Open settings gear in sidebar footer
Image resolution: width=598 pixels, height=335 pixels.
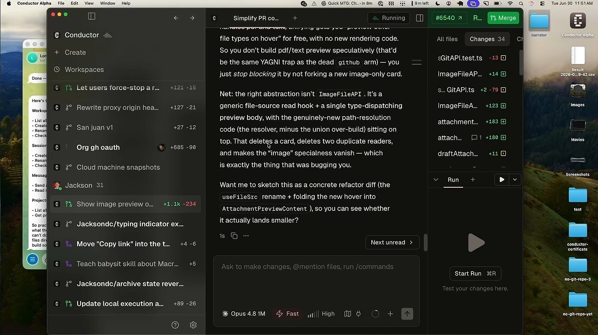click(x=193, y=325)
